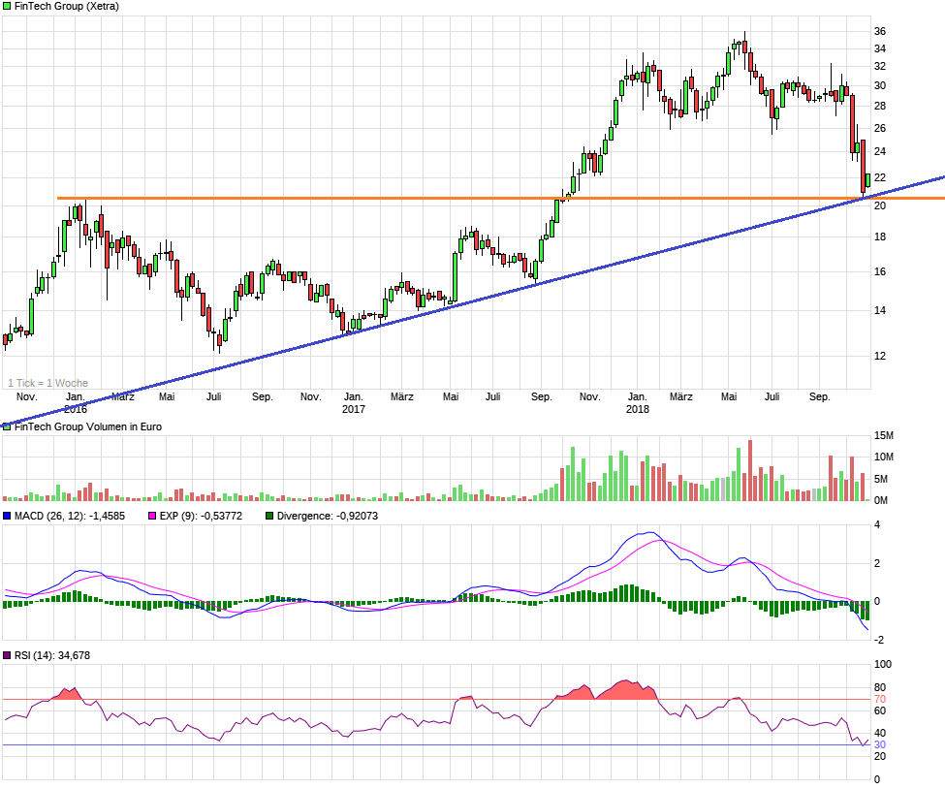
Task: Click the 2018 year label on the time axis
Action: 638,409
